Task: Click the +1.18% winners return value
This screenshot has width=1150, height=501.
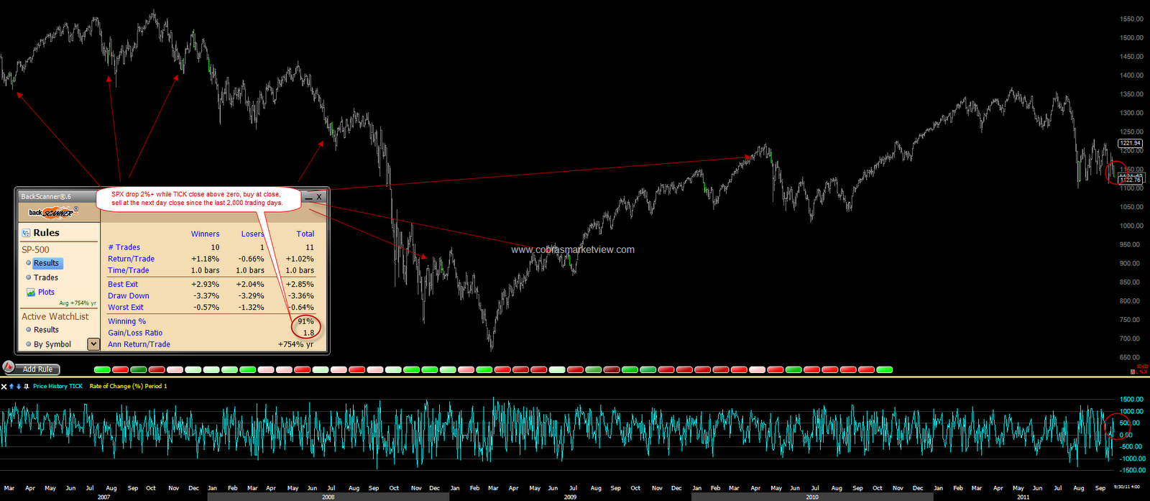Action: click(205, 259)
